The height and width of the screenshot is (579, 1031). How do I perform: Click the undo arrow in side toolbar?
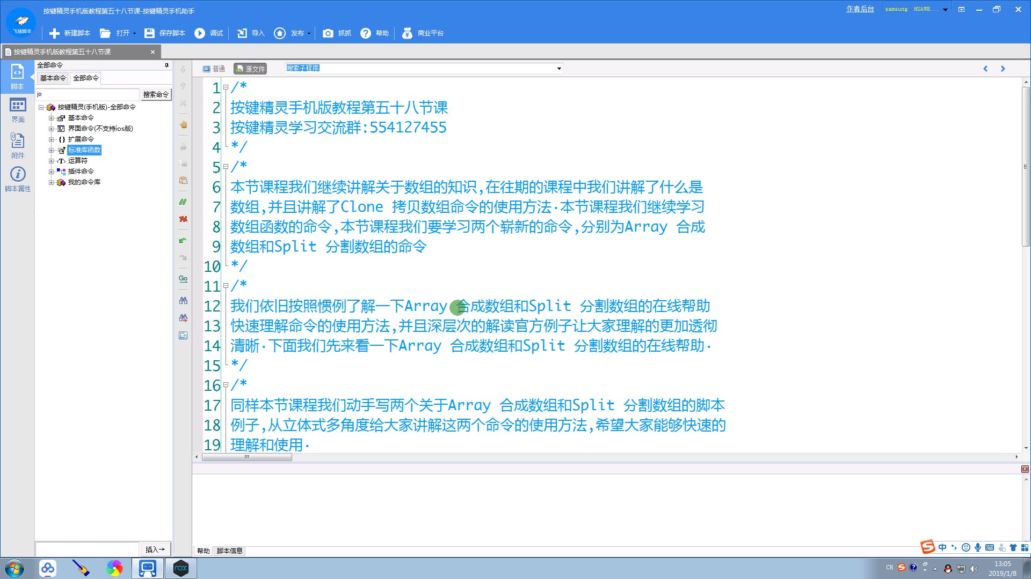click(x=183, y=240)
